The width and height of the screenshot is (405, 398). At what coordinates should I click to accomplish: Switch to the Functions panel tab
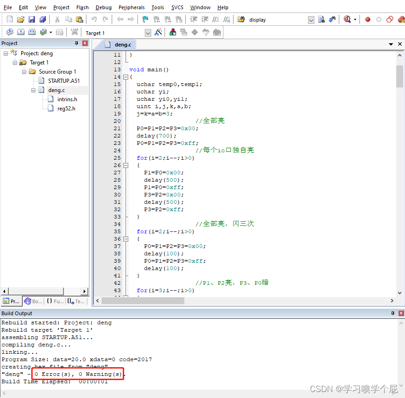tap(55, 301)
